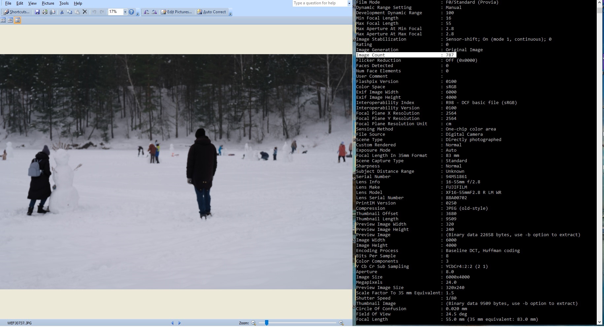The width and height of the screenshot is (604, 327).
Task: Click the terminal scrollbar up arrow
Action: pos(599,3)
